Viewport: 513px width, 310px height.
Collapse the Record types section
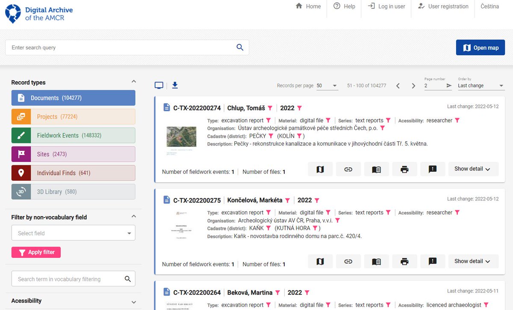(x=134, y=81)
